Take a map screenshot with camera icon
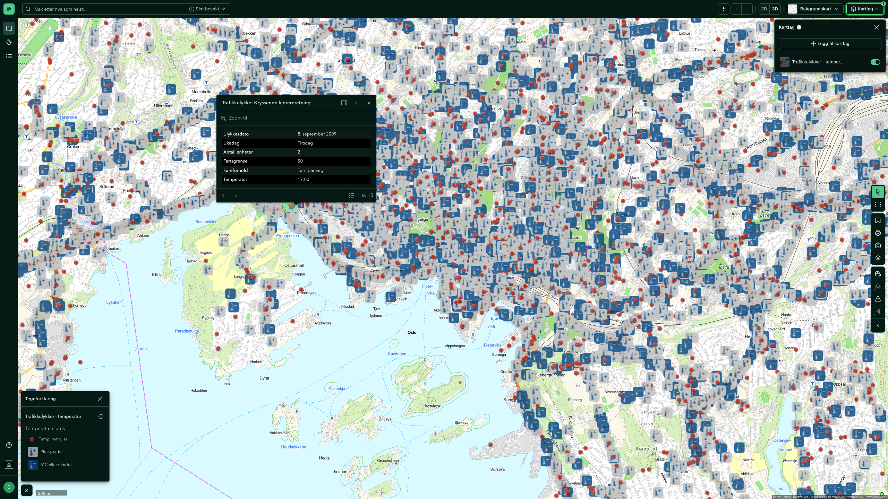The height and width of the screenshot is (499, 888). point(878,245)
